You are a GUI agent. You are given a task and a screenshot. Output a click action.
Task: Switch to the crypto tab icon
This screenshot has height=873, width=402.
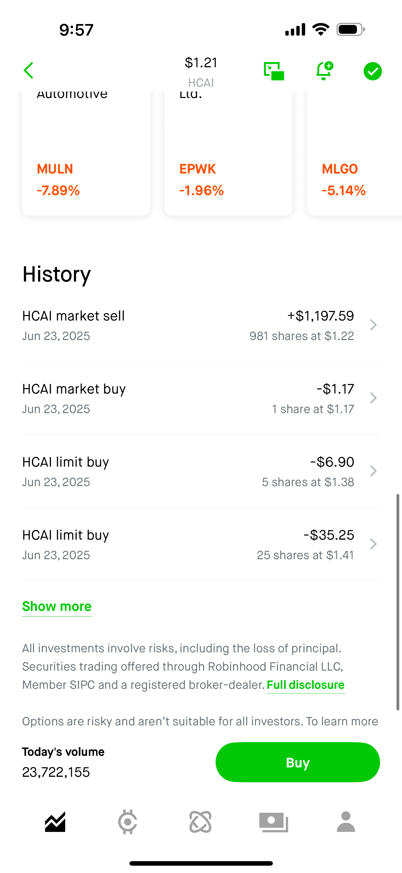tap(128, 822)
